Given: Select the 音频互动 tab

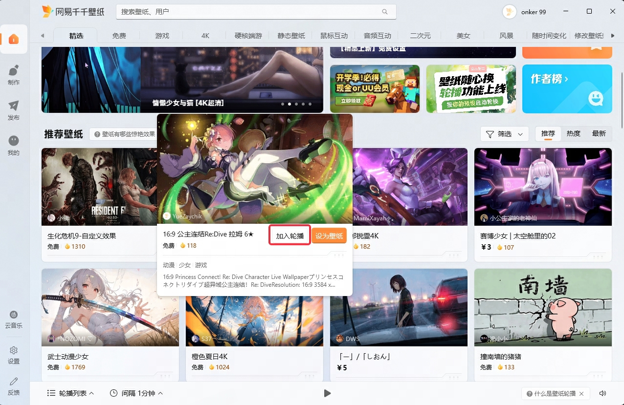Looking at the screenshot, I should click(x=377, y=36).
